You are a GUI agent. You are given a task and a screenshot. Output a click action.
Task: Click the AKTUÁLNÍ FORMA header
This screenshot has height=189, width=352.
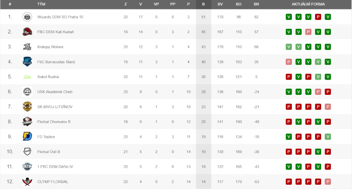coord(308,4)
